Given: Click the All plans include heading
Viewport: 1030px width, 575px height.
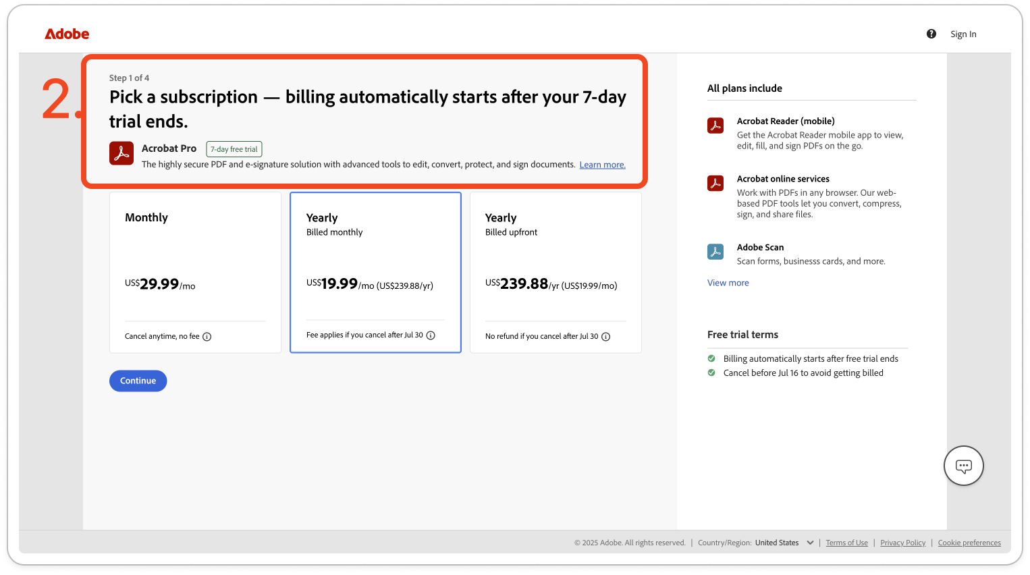Looking at the screenshot, I should 744,88.
